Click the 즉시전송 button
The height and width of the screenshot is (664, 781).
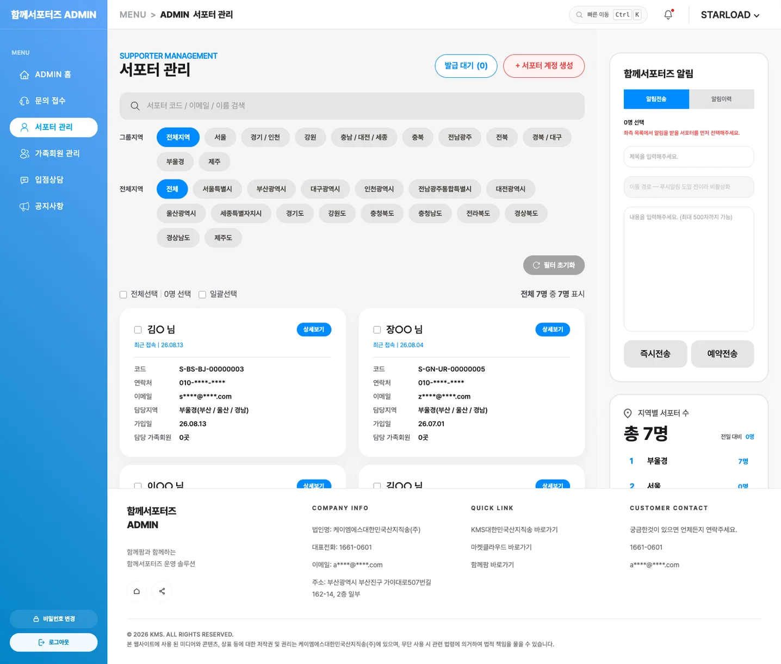pyautogui.click(x=655, y=354)
